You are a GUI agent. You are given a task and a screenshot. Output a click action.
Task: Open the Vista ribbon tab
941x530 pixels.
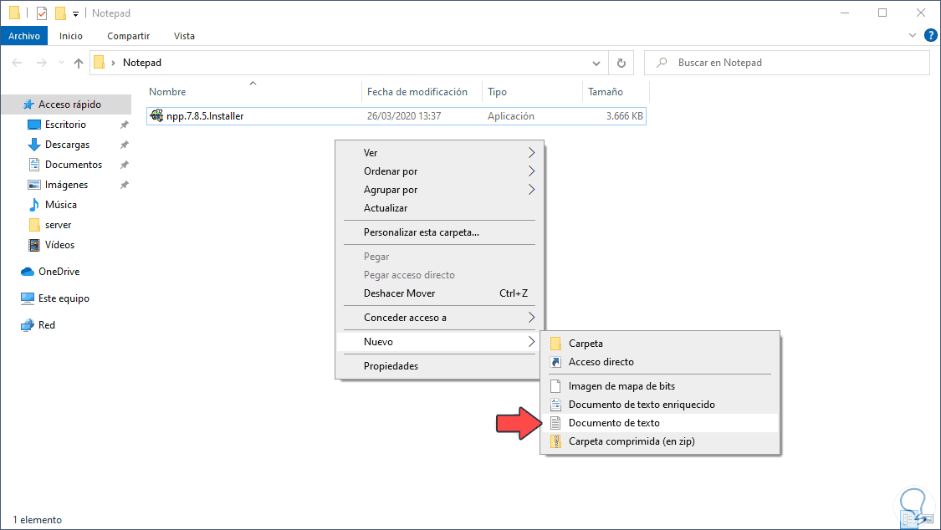coord(184,36)
